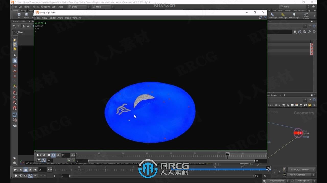Click the node info (i) icon
The image size is (327, 183).
click(309, 32)
